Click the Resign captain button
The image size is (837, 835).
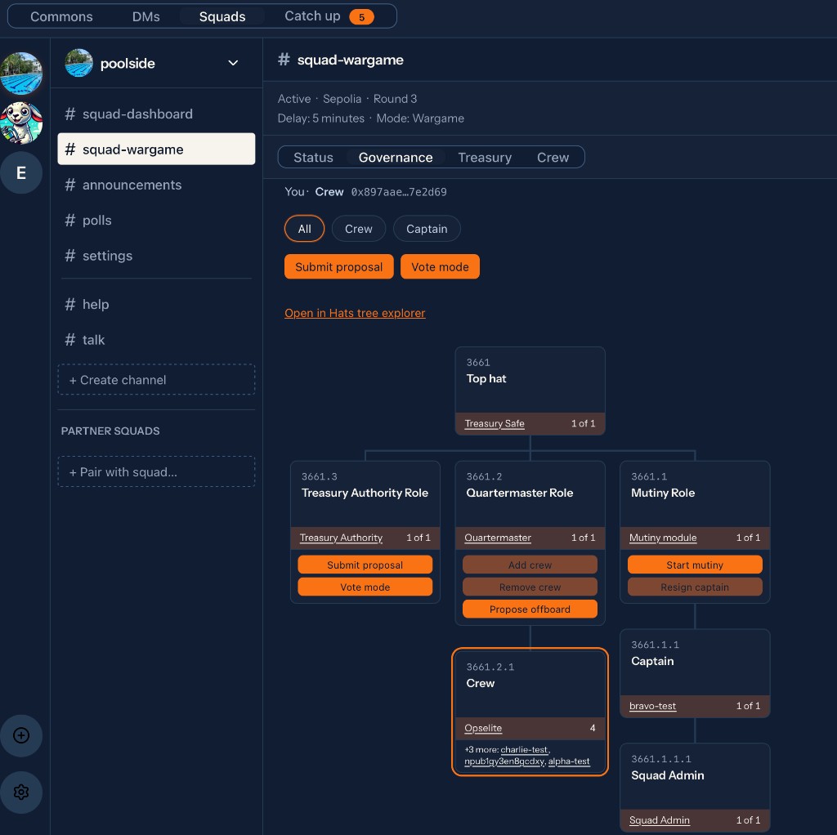point(695,587)
